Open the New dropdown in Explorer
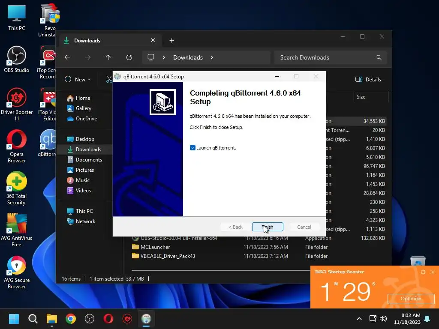Screen dimensions: 439x329 [x=78, y=79]
